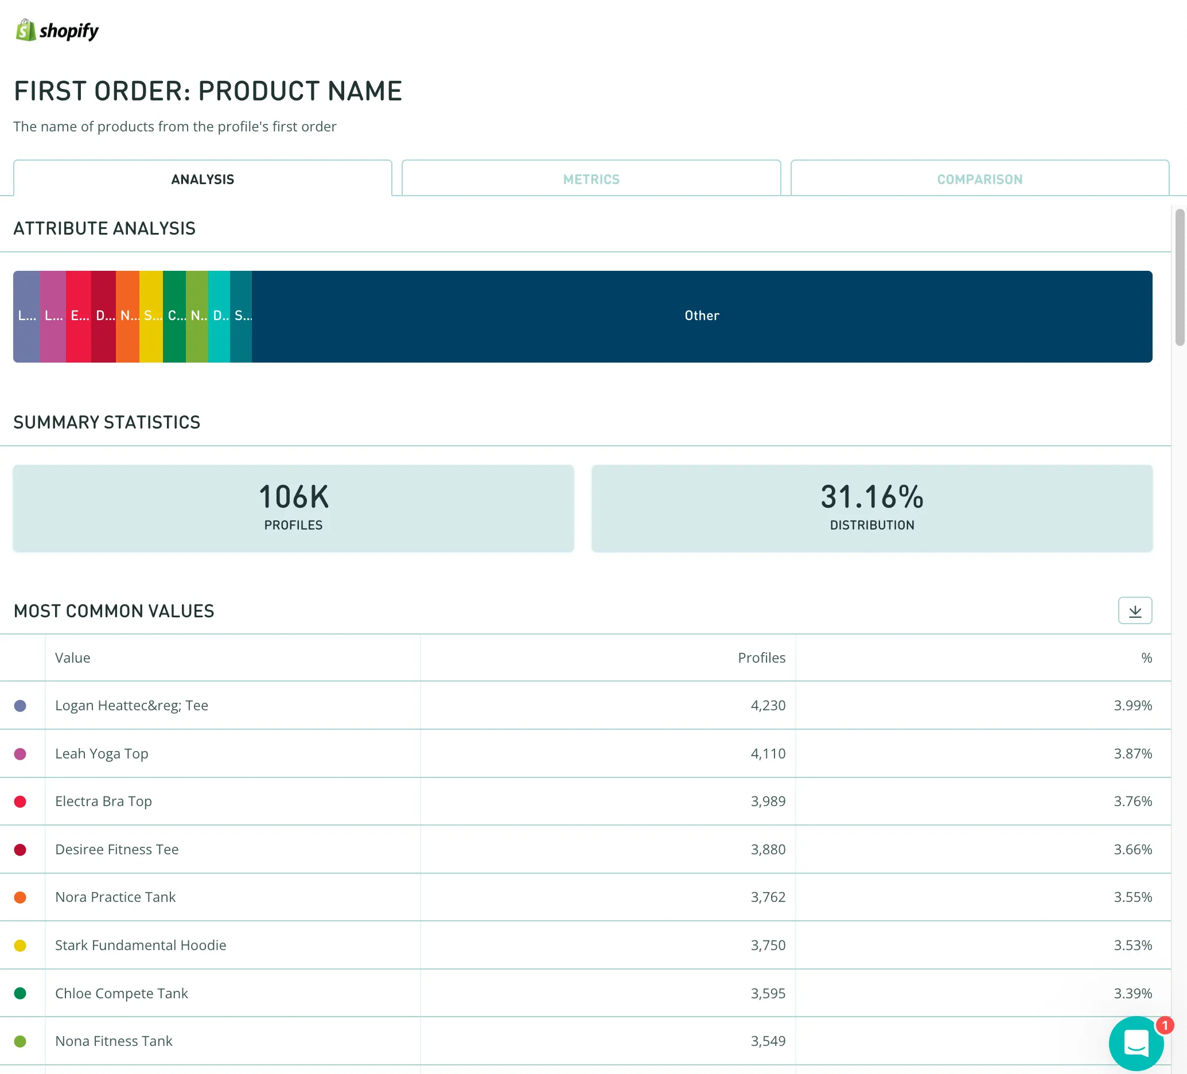
Task: Click the vertical page scrollbar
Action: [x=1180, y=277]
